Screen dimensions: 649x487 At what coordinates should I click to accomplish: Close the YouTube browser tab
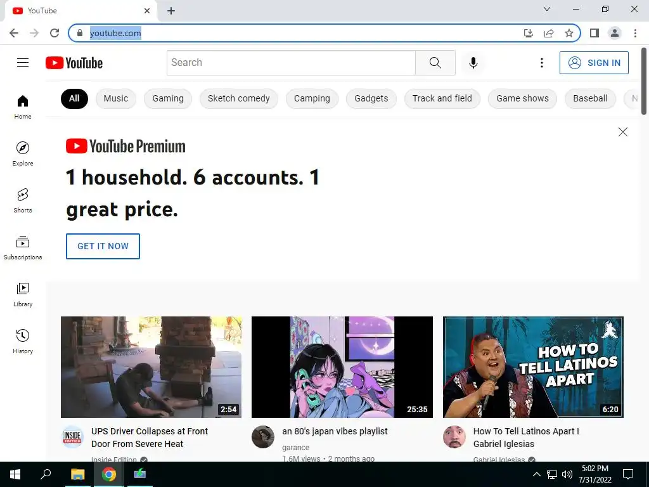(x=147, y=11)
